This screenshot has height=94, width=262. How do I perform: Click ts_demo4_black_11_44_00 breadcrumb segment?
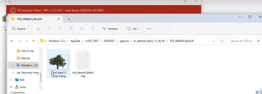(x=149, y=41)
